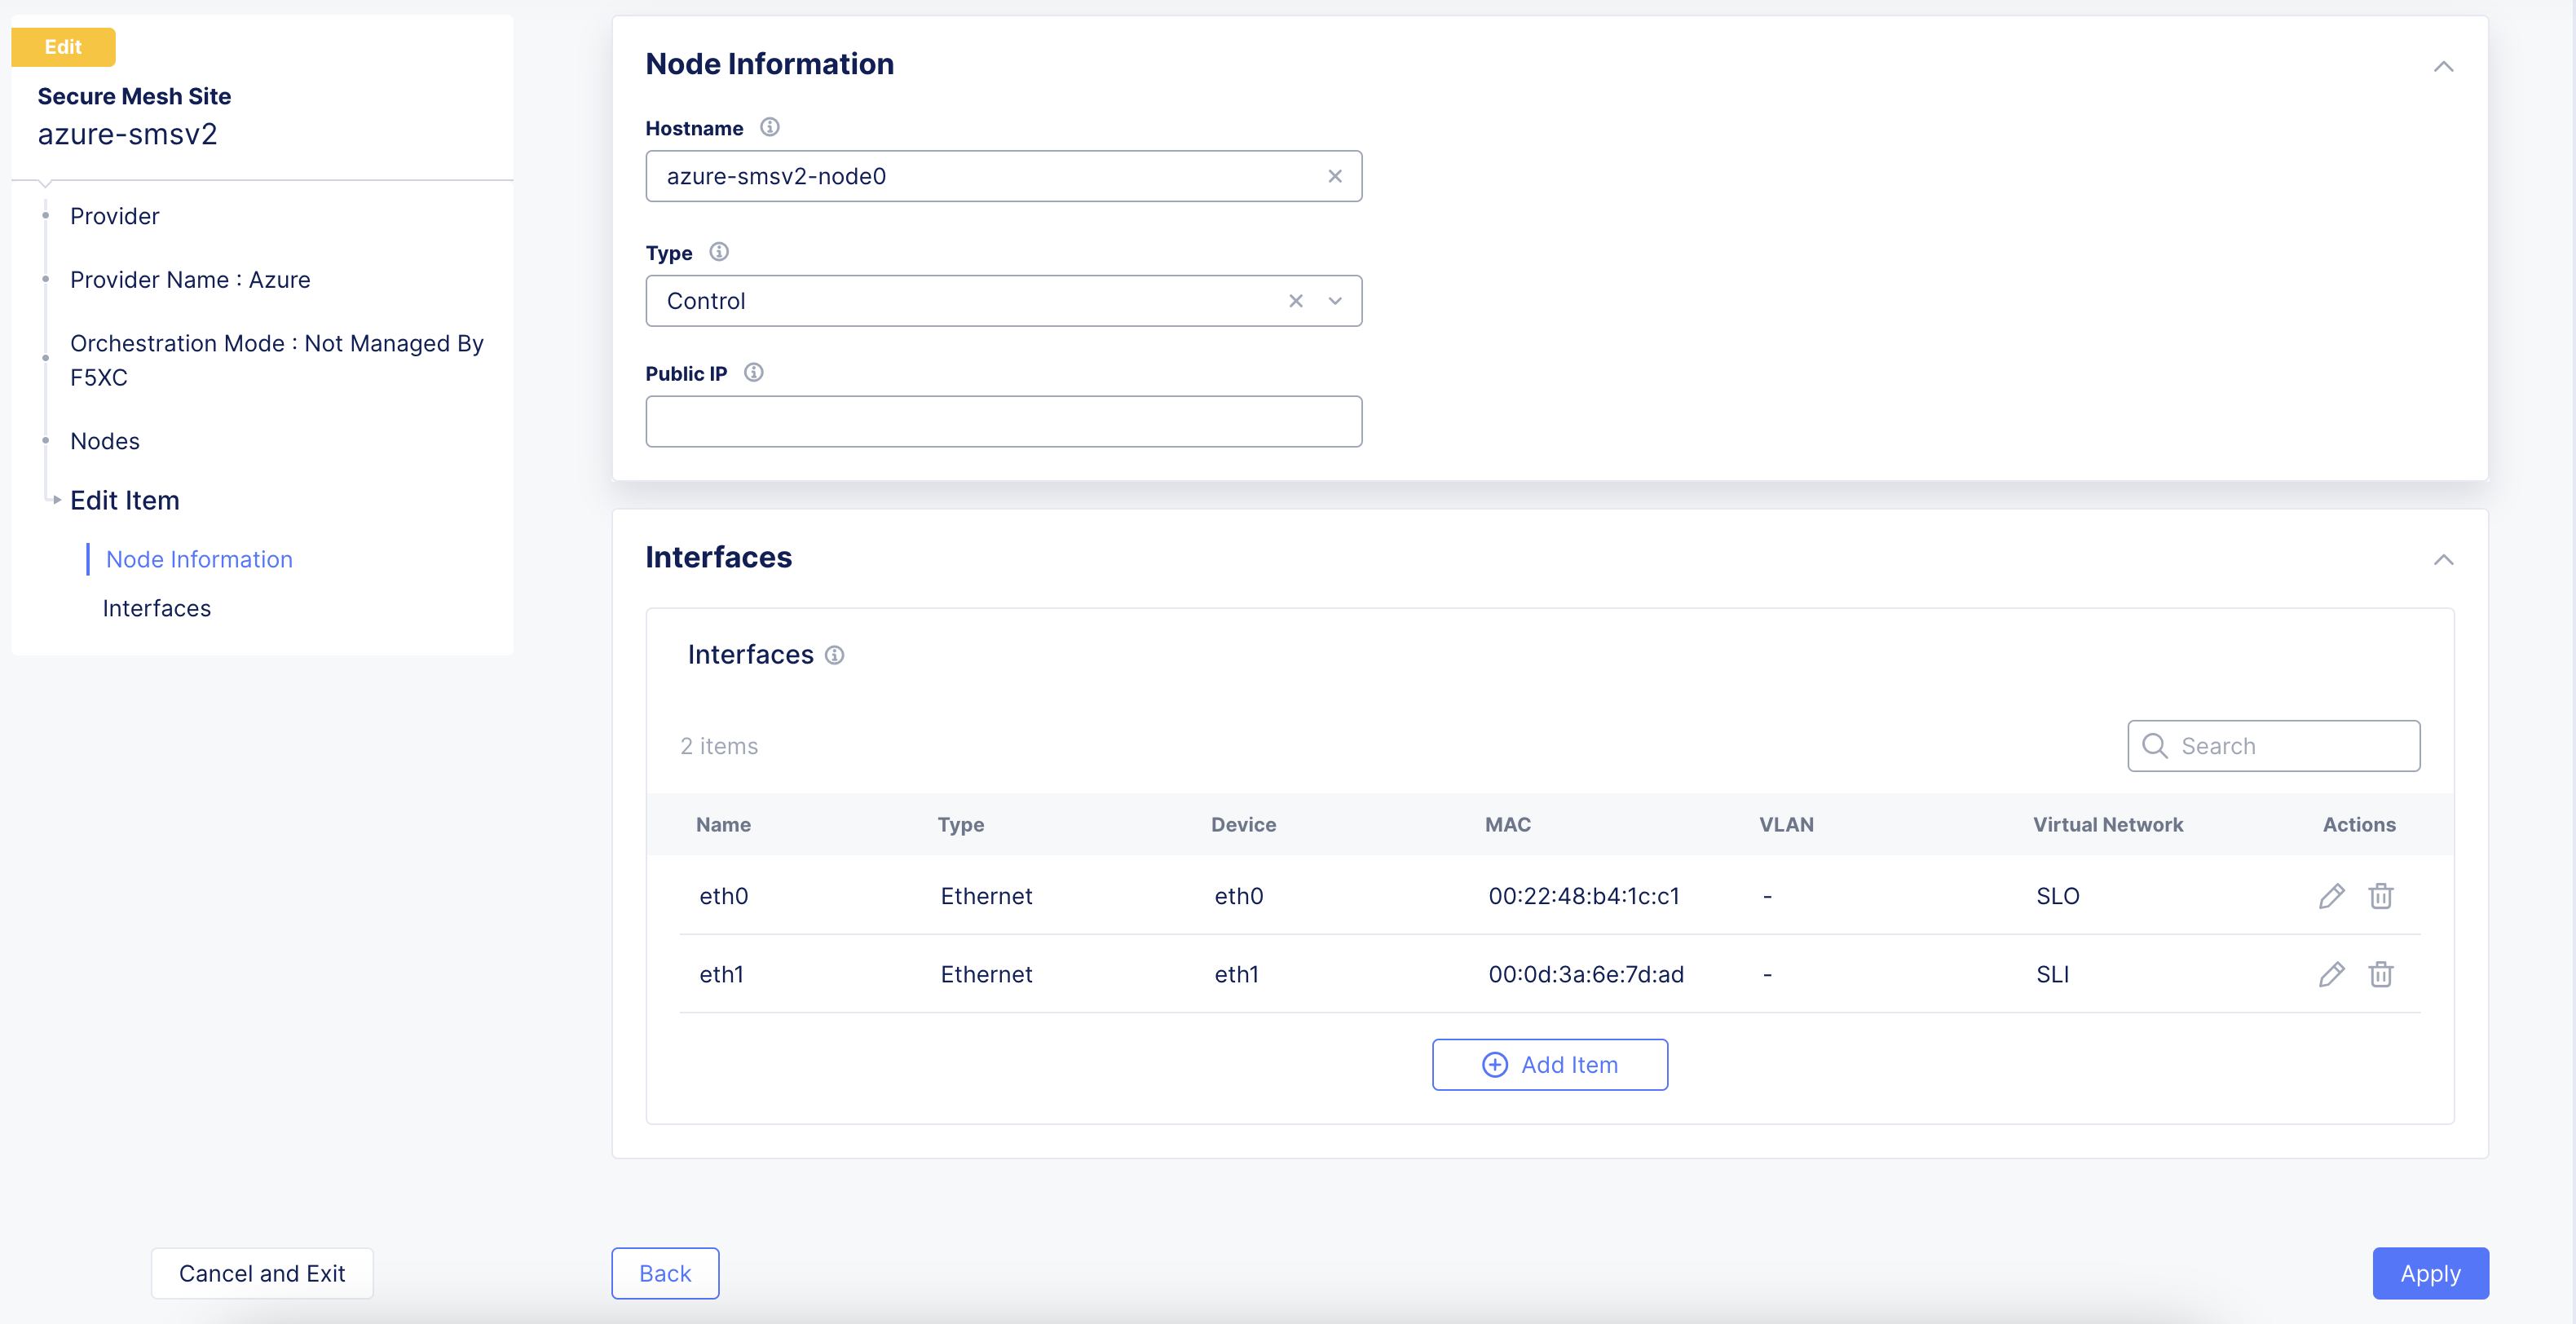Delete the eth0 interface using trash icon
The image size is (2576, 1324).
pyautogui.click(x=2381, y=896)
